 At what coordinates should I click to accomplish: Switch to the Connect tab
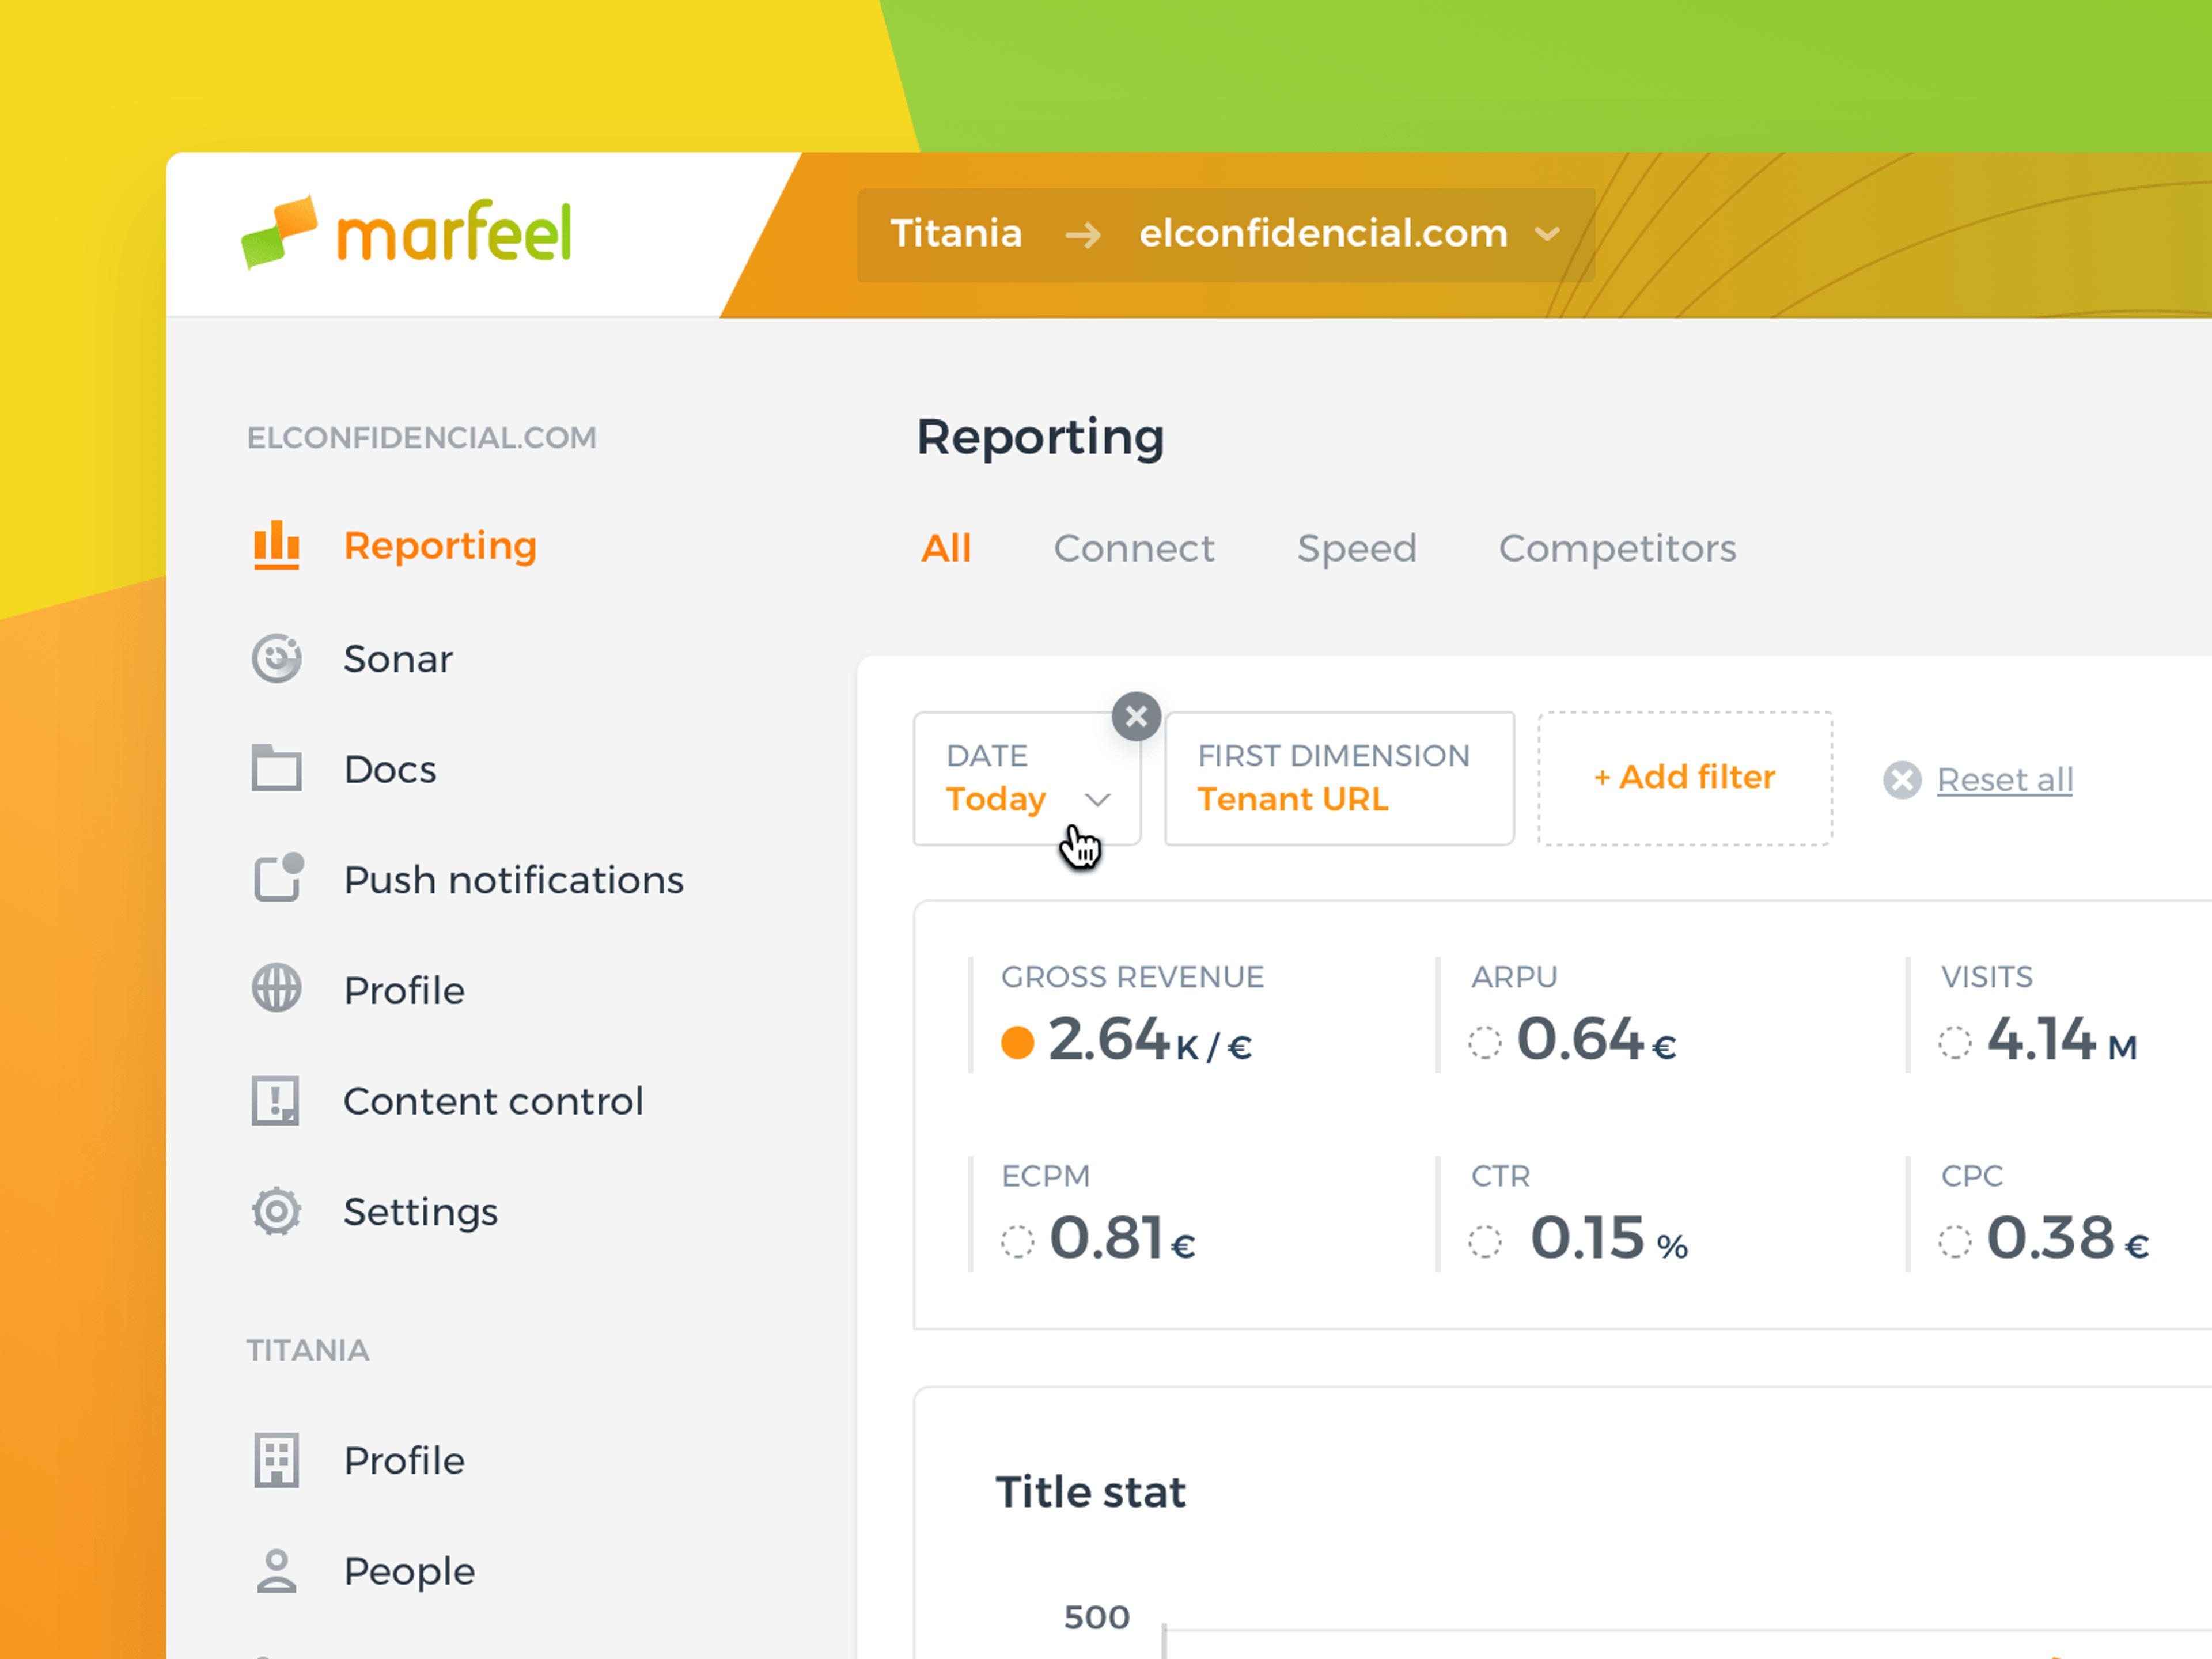tap(1133, 548)
